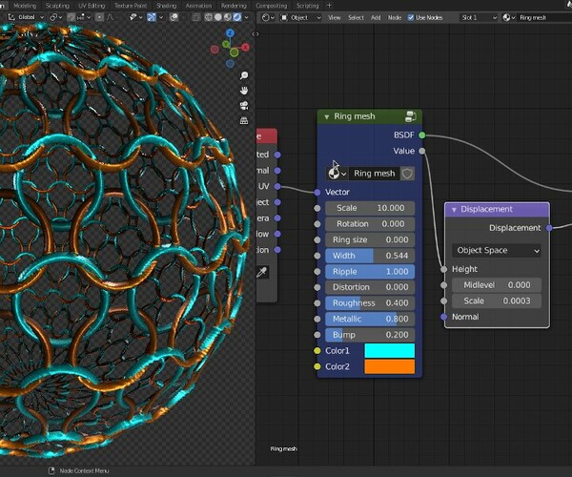Click the Value output socket
Image resolution: width=572 pixels, height=477 pixels.
coord(422,151)
